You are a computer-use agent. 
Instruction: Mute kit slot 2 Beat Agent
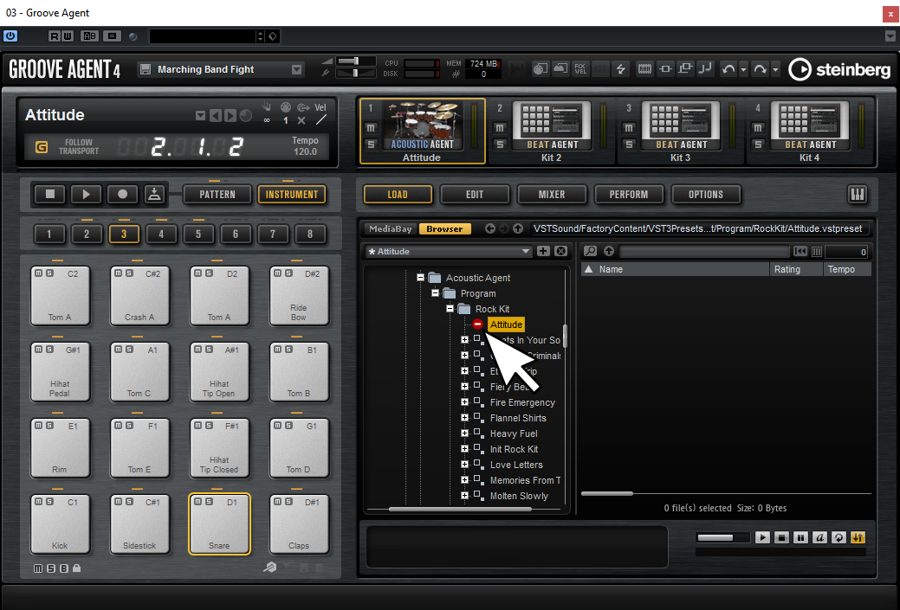pos(500,128)
